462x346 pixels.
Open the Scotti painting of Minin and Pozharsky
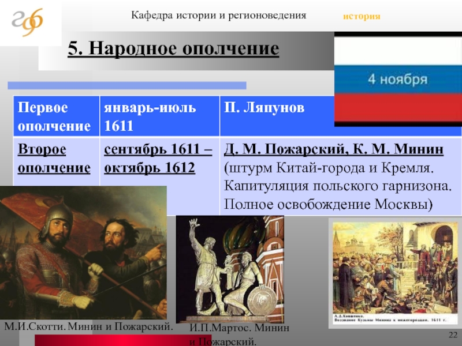(x=81, y=253)
